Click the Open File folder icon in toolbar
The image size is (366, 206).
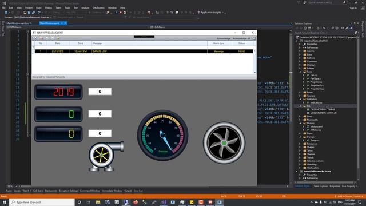(x=25, y=13)
